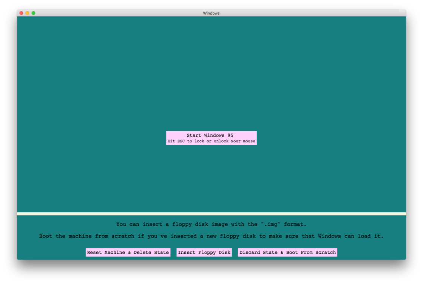
Task: Click the hint text about ESC mouse lock
Action: click(x=211, y=141)
